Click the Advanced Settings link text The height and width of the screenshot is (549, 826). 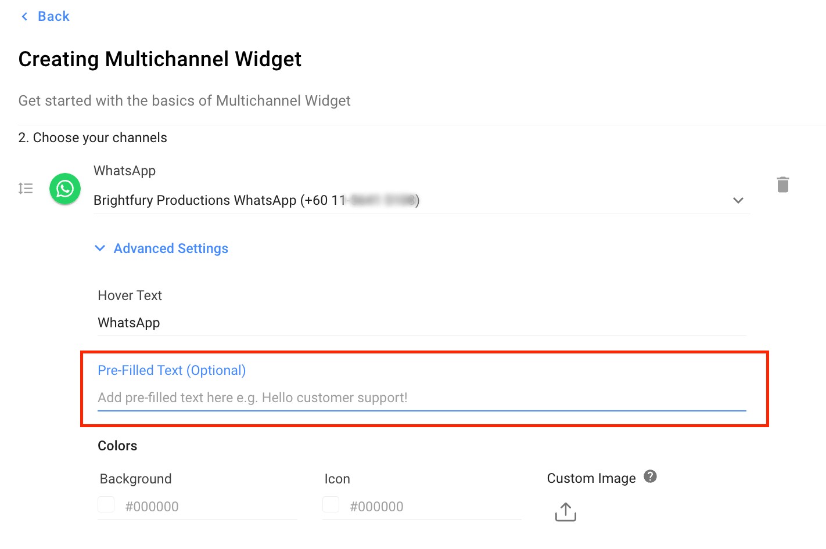coord(171,248)
